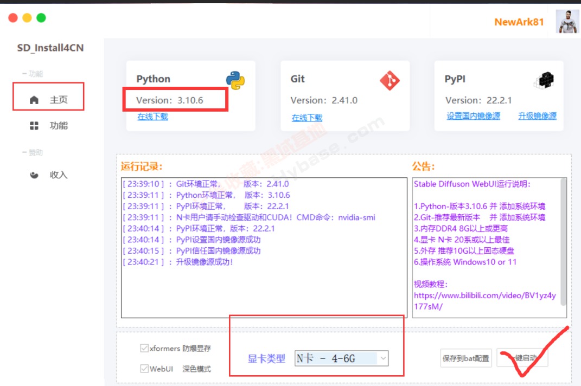Screen dimensions: 581x386
Task: Click 在线下载 link under Git
Action: [x=307, y=118]
